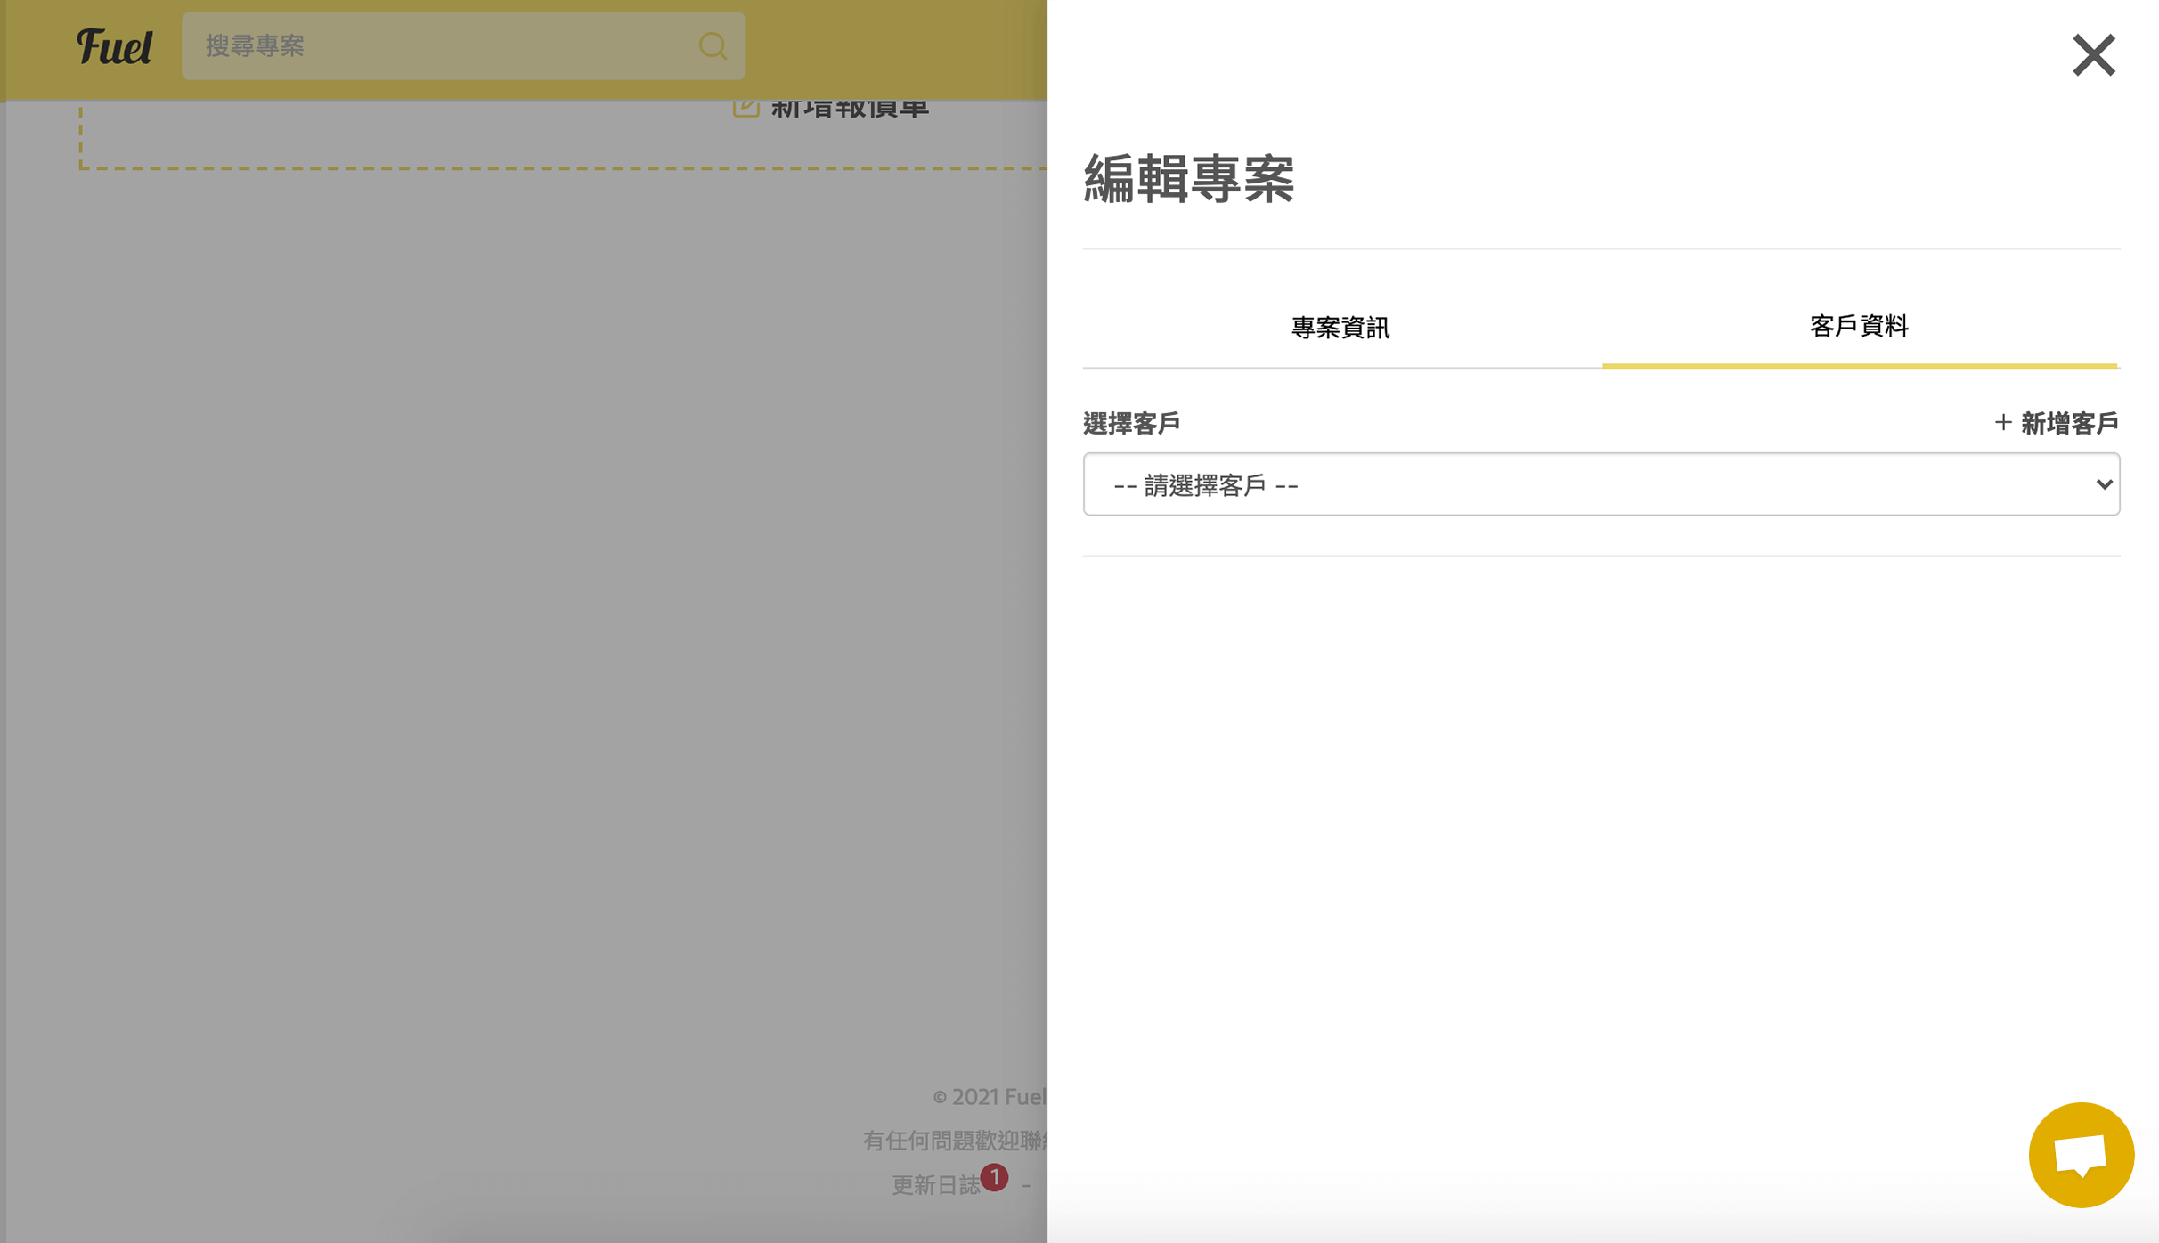
Task: Switch to the 專案資訊 tab
Action: (x=1340, y=328)
